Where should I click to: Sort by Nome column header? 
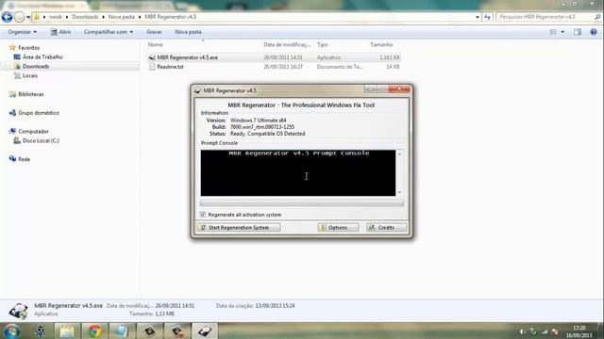[x=155, y=44]
